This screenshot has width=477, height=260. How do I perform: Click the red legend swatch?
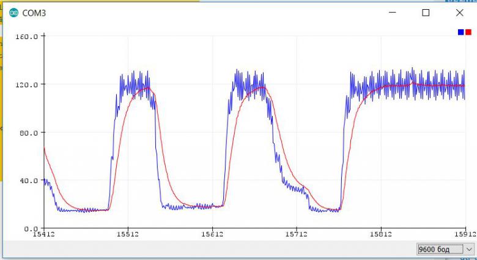point(468,32)
